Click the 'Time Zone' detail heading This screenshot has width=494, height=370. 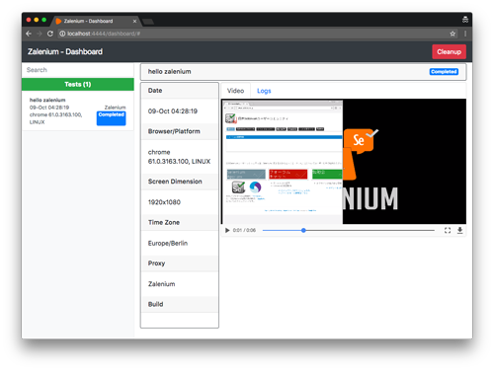click(164, 222)
